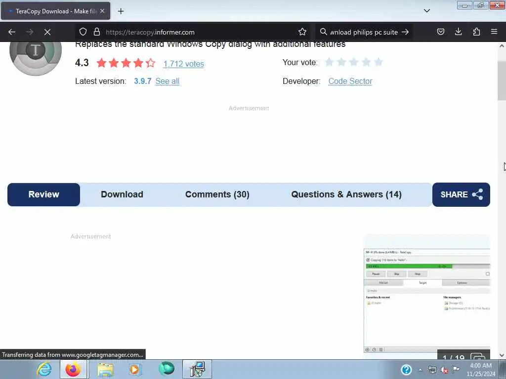This screenshot has width=506, height=379.
Task: Click the muted volume tray icon
Action: point(444,370)
